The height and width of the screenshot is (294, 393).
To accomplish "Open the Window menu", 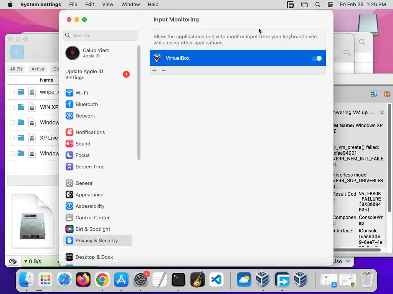I will pos(130,5).
